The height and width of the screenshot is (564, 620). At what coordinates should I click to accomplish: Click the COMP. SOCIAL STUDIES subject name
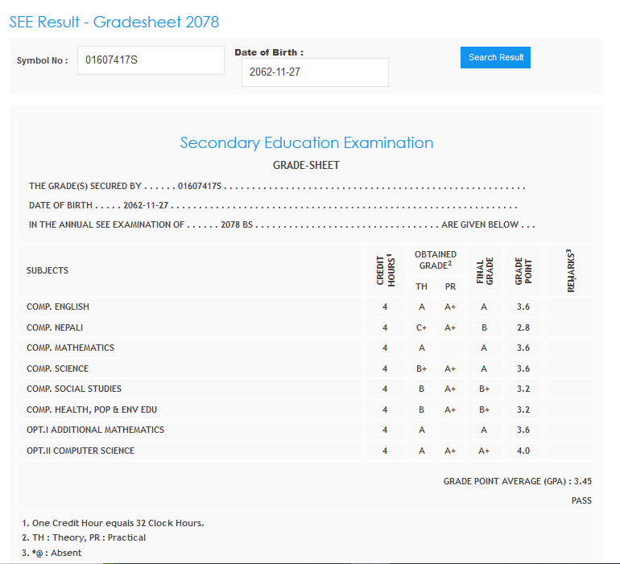click(74, 389)
